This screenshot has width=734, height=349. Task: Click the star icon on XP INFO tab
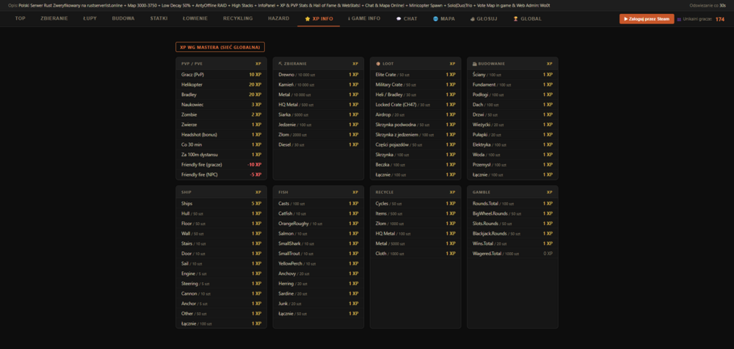click(x=308, y=19)
